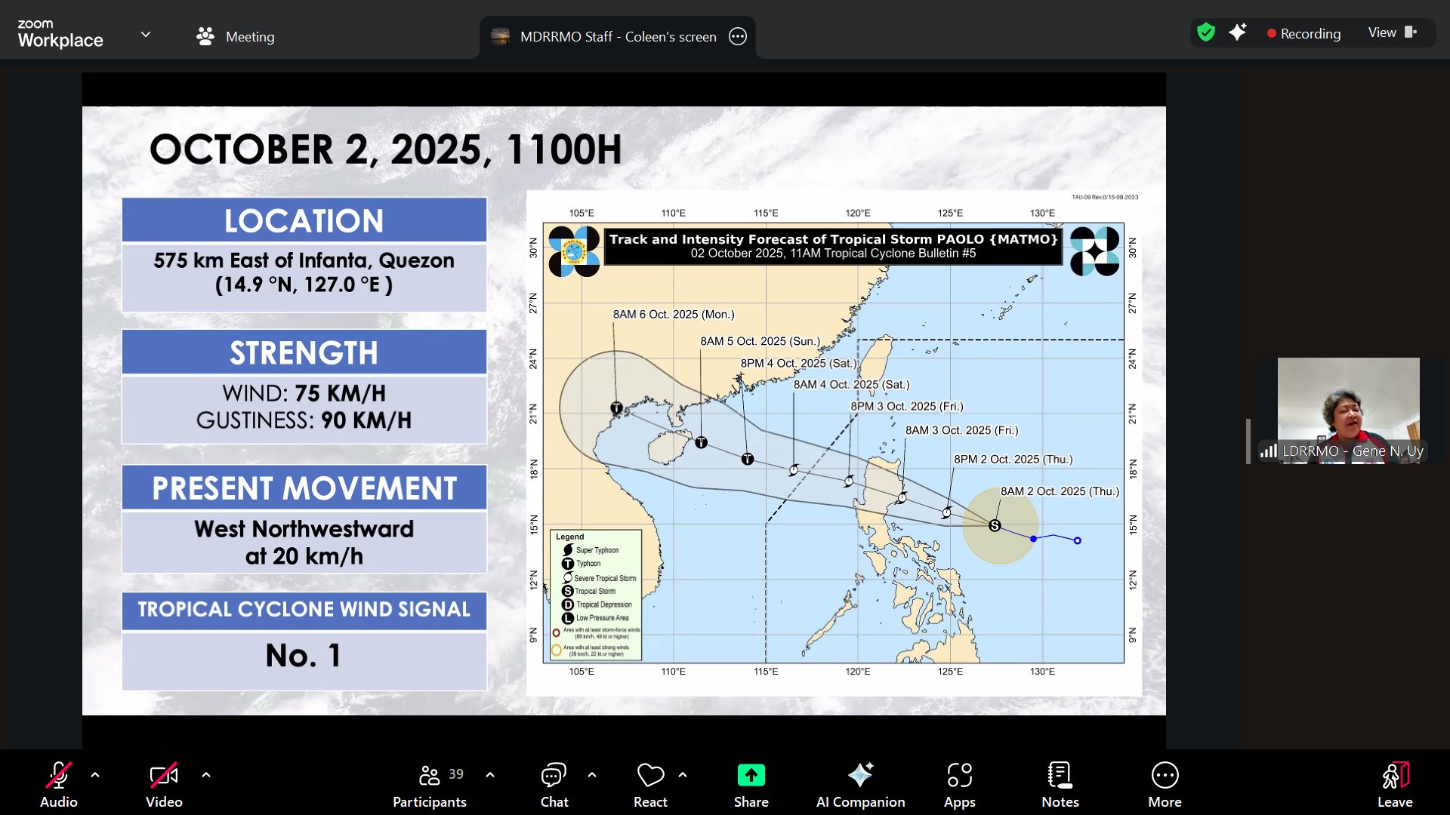The height and width of the screenshot is (815, 1450).
Task: Open the Participants panel
Action: [x=429, y=776]
